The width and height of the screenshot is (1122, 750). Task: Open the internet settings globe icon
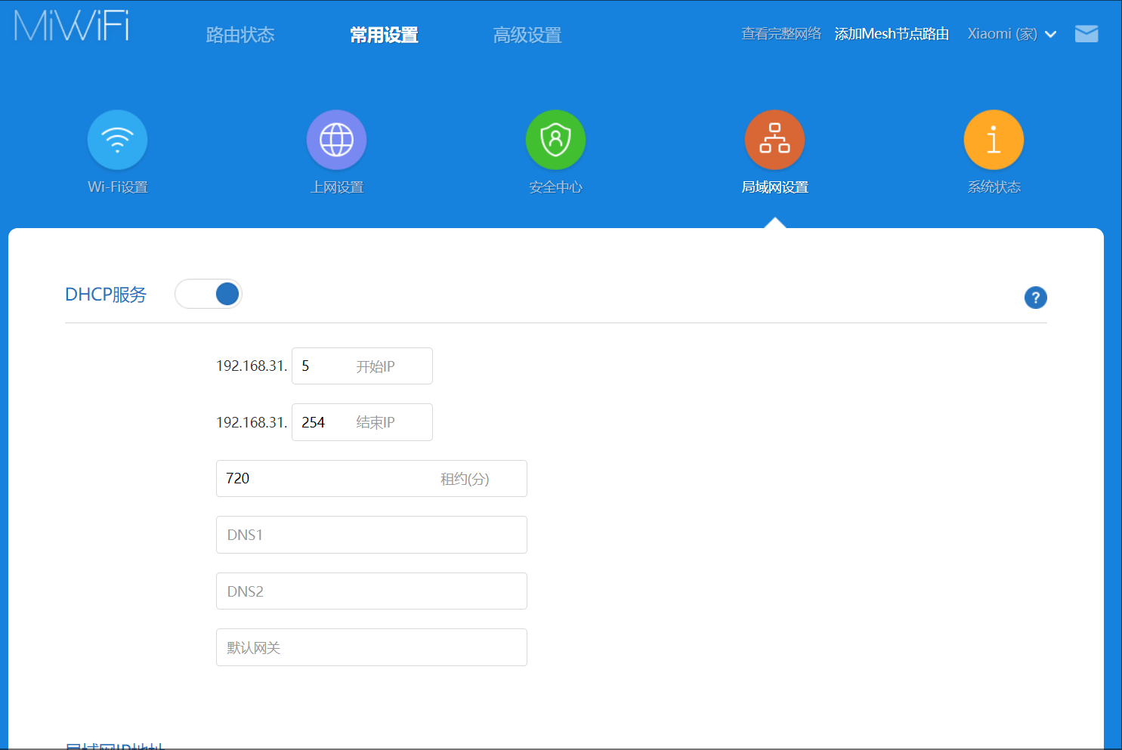coord(336,140)
